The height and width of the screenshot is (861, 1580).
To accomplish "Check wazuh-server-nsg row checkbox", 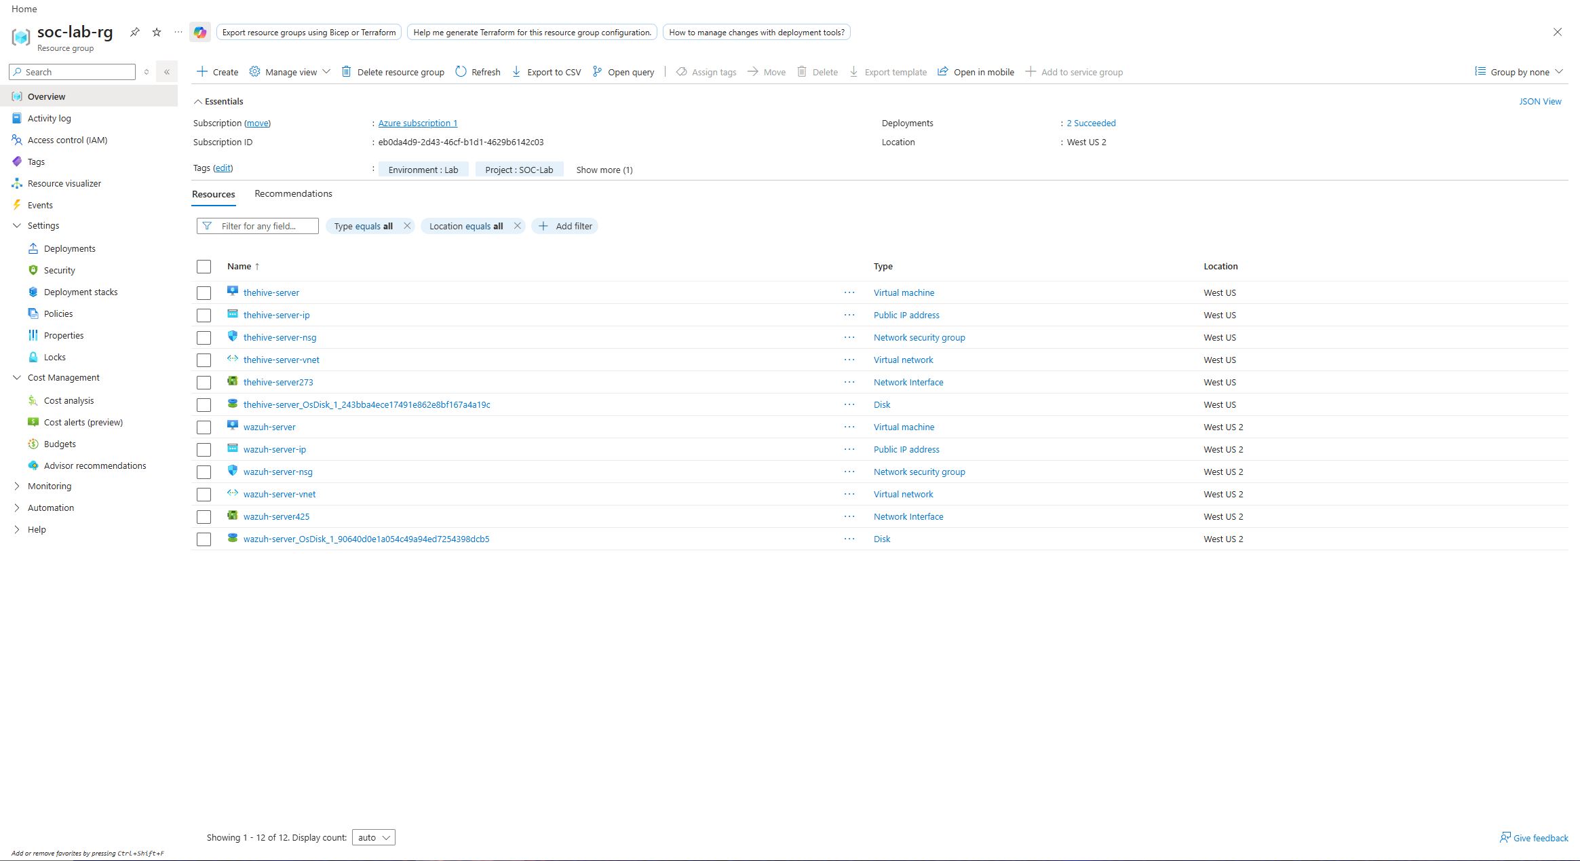I will click(x=204, y=472).
